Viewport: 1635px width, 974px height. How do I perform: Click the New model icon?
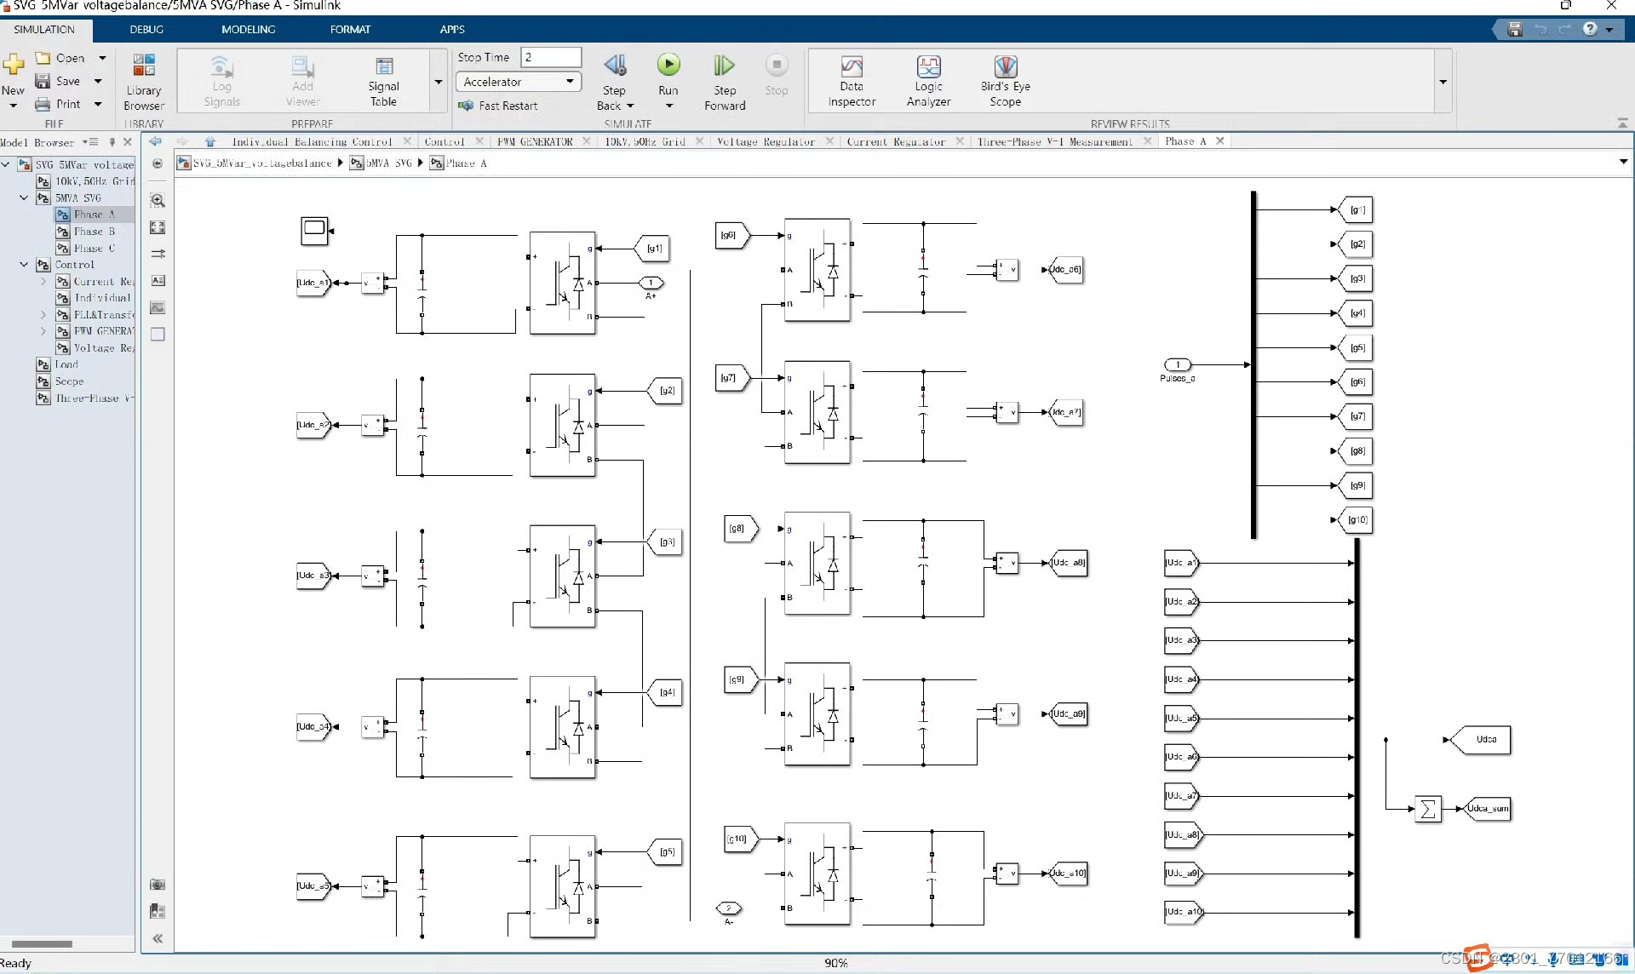[x=14, y=66]
